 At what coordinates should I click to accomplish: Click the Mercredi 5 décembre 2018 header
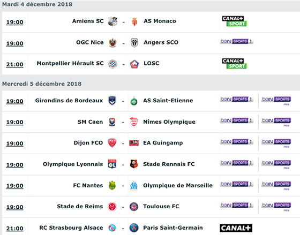[x=42, y=84]
